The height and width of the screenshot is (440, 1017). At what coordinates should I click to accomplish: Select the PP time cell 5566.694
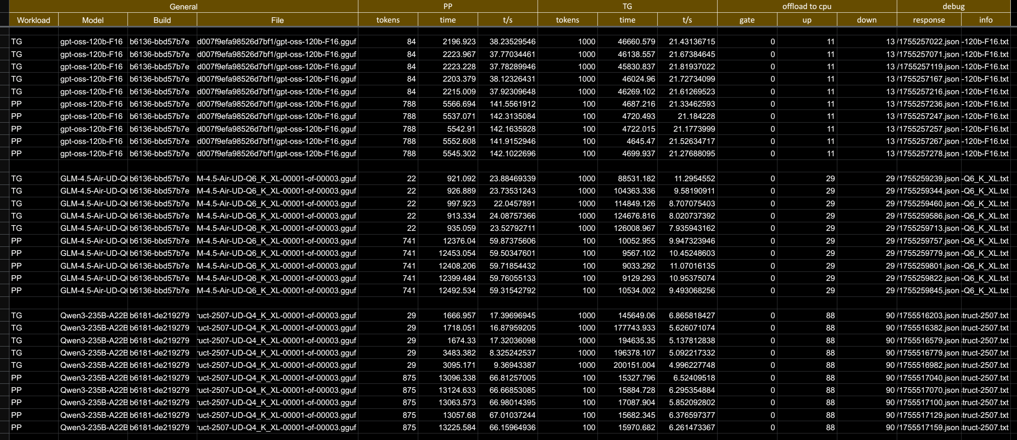[448, 104]
